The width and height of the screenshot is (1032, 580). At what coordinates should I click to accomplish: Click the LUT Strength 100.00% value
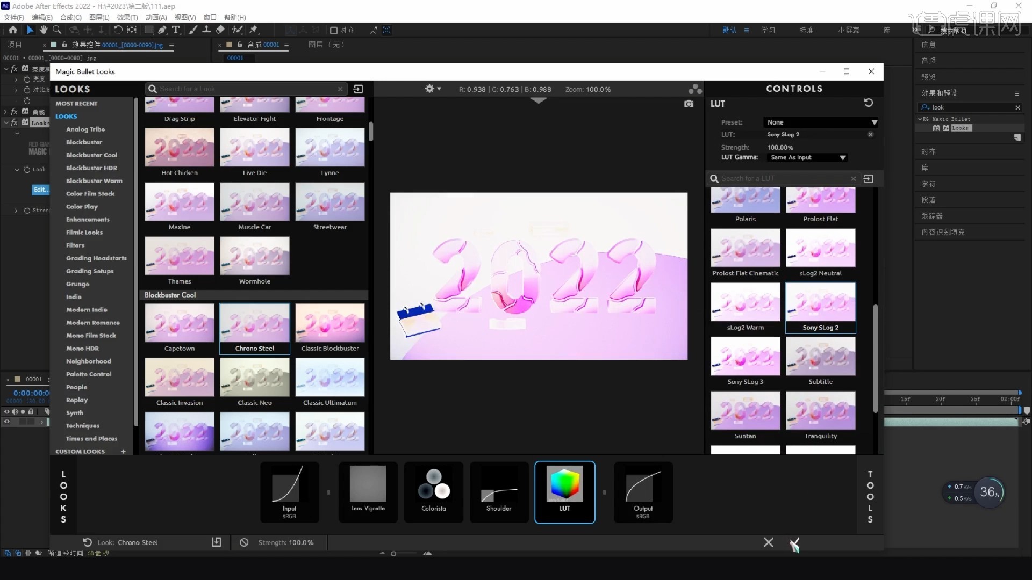[x=780, y=147]
